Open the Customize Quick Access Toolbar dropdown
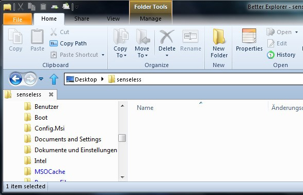This screenshot has width=303, height=195. [x=77, y=7]
